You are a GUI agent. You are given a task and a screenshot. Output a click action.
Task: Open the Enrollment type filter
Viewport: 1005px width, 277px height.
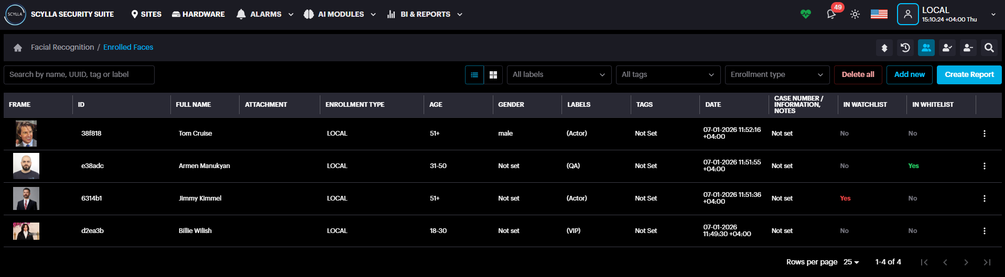pos(777,75)
